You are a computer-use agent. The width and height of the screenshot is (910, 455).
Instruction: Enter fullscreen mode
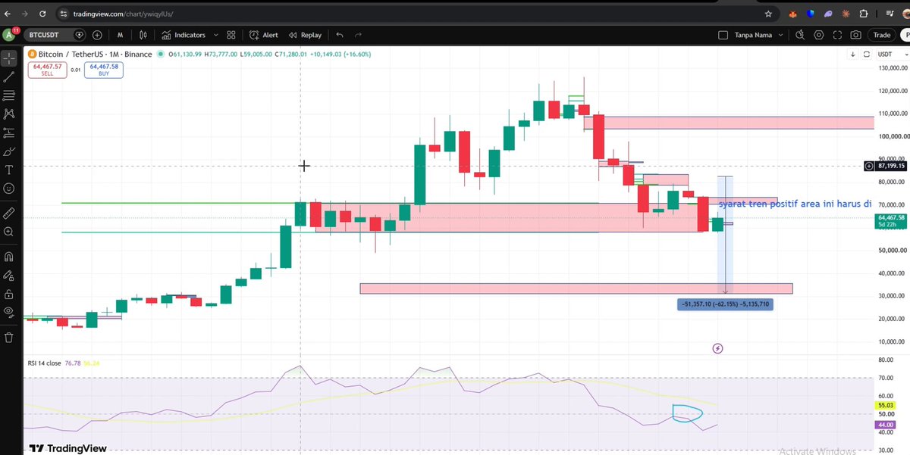coord(837,35)
